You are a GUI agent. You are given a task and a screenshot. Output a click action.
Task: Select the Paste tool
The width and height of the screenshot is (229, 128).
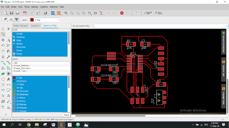point(9,51)
